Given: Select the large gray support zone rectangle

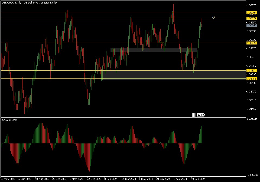Looking at the screenshot, I should 174,75.
